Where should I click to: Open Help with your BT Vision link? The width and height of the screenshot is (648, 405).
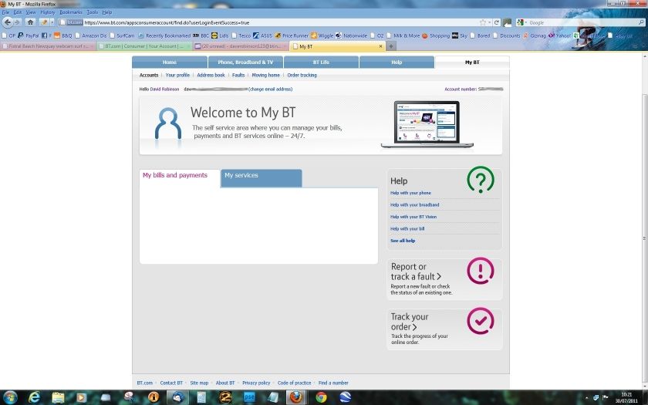(x=413, y=217)
